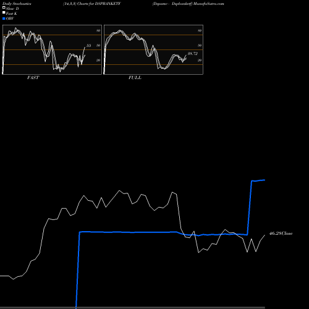Screen dimensions: 309x309
Task: Click the 46.28 Close price label
Action: point(281,234)
